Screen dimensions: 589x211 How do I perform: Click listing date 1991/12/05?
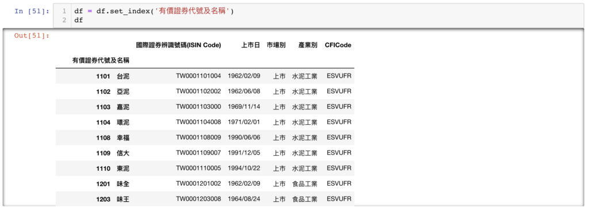coord(244,153)
